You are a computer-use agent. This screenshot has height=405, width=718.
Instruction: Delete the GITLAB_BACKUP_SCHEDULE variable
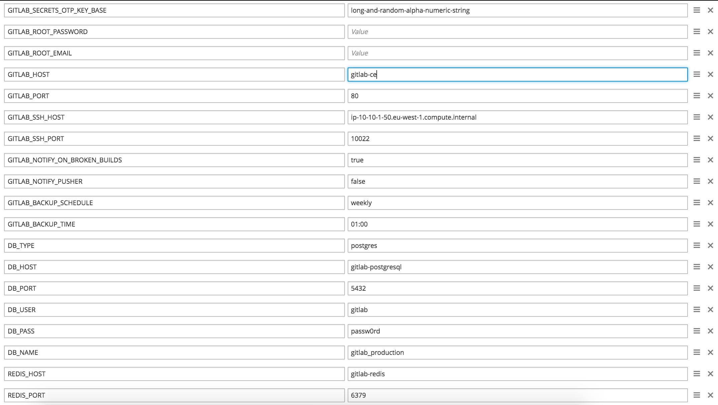tap(710, 203)
